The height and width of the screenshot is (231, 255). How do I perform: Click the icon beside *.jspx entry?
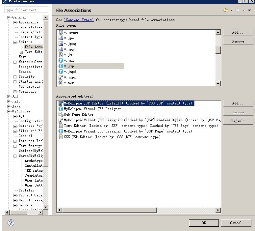(61, 77)
